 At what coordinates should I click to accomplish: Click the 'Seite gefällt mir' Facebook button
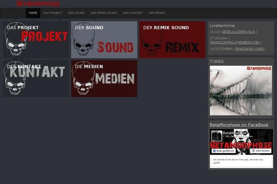(223, 151)
